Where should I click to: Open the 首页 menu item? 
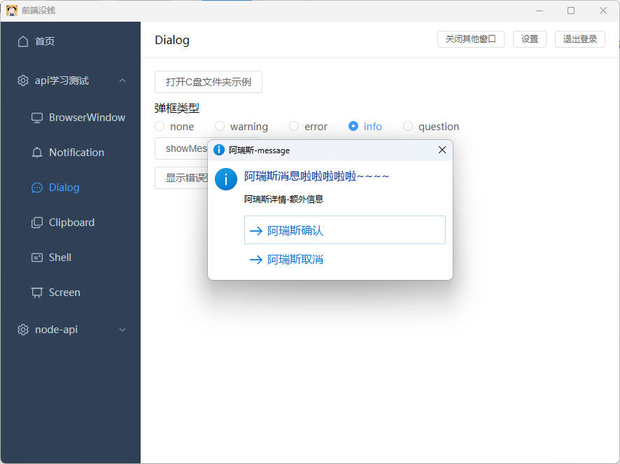click(71, 41)
